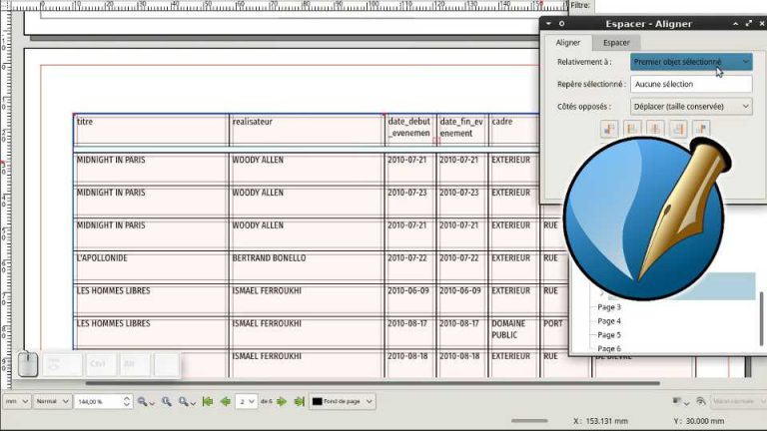Click the align left sides to right icon
The image size is (767, 431).
[701, 129]
